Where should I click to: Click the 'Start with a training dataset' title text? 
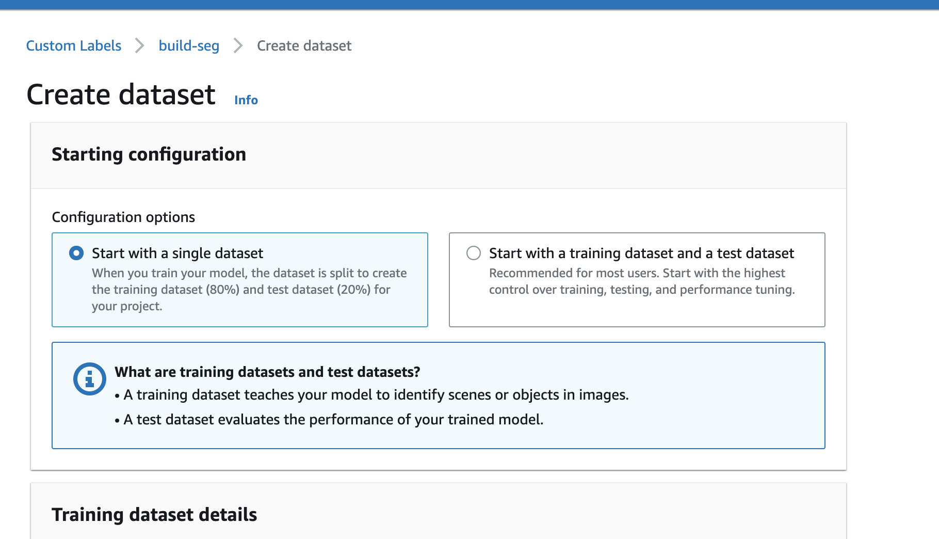pos(641,253)
